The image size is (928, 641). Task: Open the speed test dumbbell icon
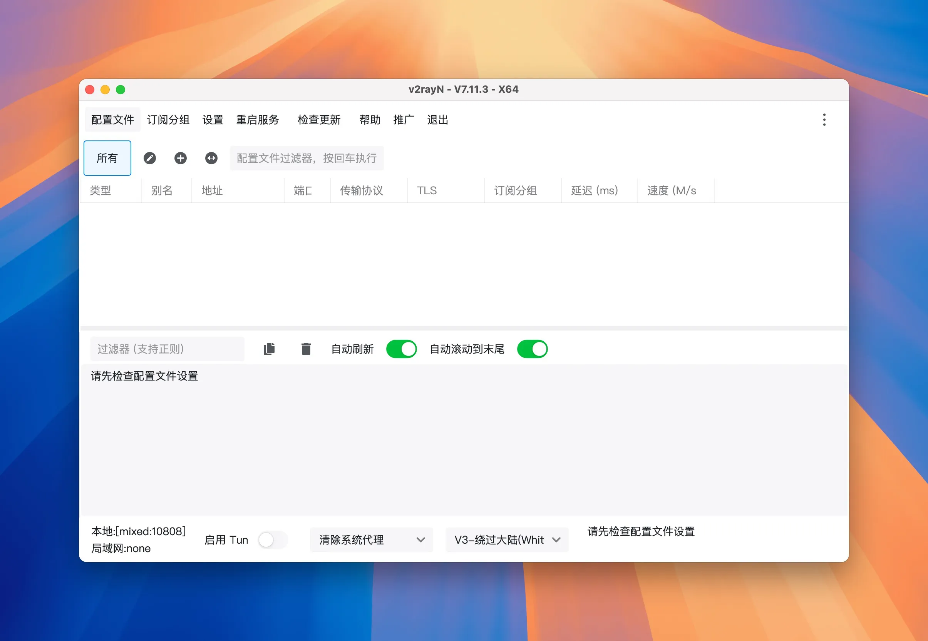point(211,158)
